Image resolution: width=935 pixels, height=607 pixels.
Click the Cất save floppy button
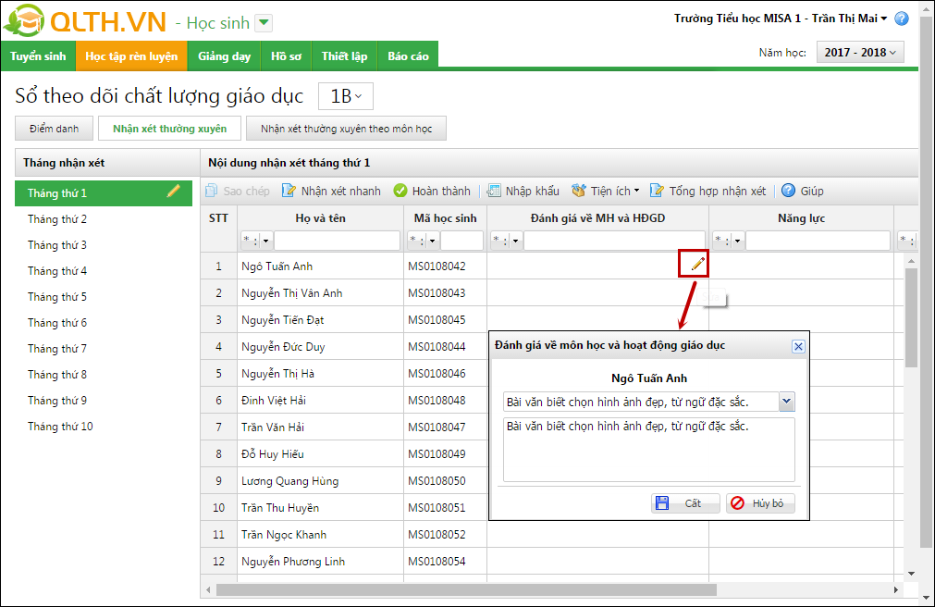click(x=685, y=503)
